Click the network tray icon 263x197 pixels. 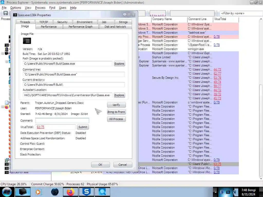coord(222,192)
